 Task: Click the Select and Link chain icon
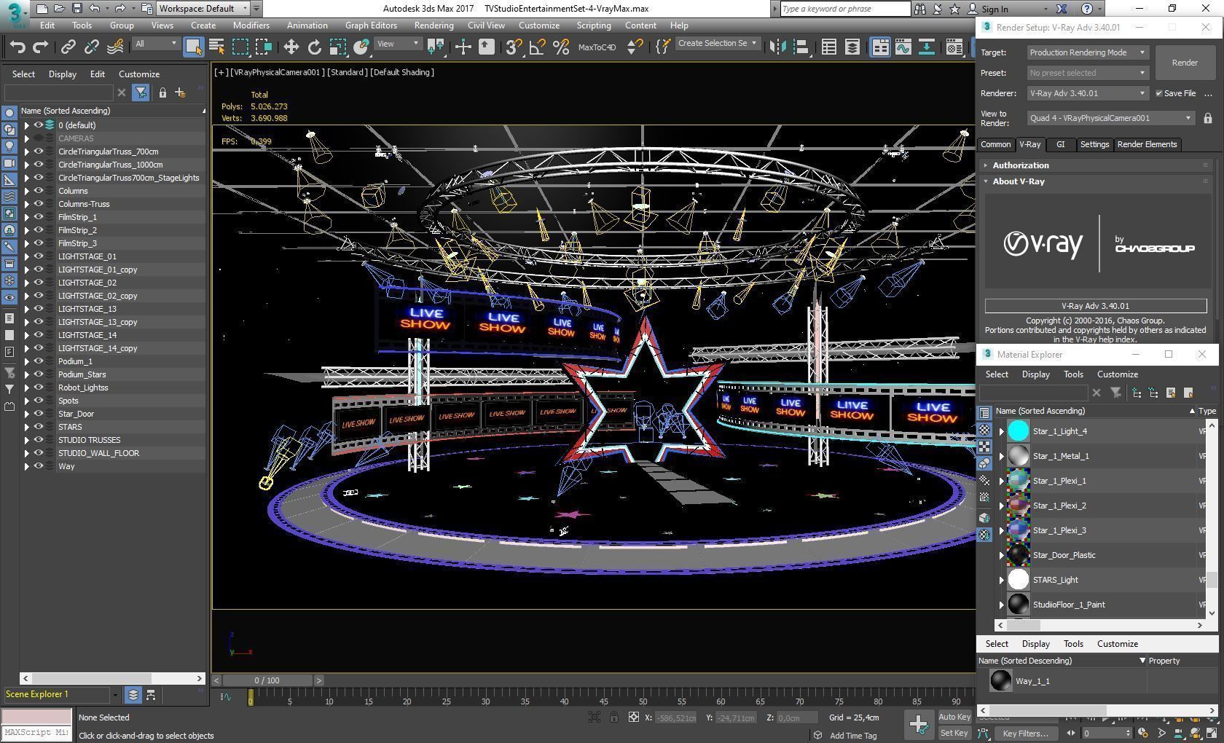click(x=68, y=47)
